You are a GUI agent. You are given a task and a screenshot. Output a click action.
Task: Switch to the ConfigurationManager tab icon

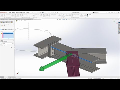[x=6, y=22]
